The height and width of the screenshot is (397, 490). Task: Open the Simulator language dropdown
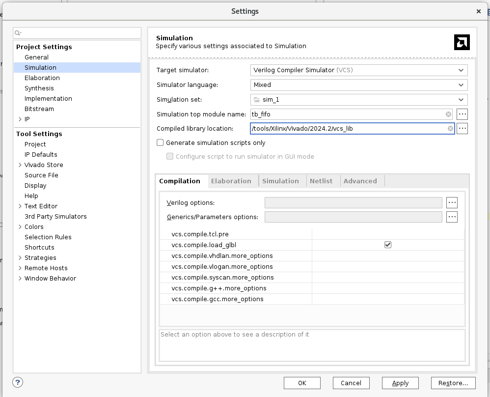click(x=358, y=85)
